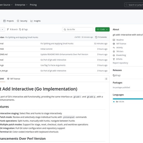Click the scale icon on MIT license tab
The height and width of the screenshot is (143, 143).
coord(8,79)
